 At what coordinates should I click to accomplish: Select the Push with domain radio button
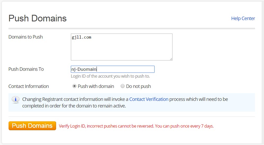pyautogui.click(x=75, y=86)
